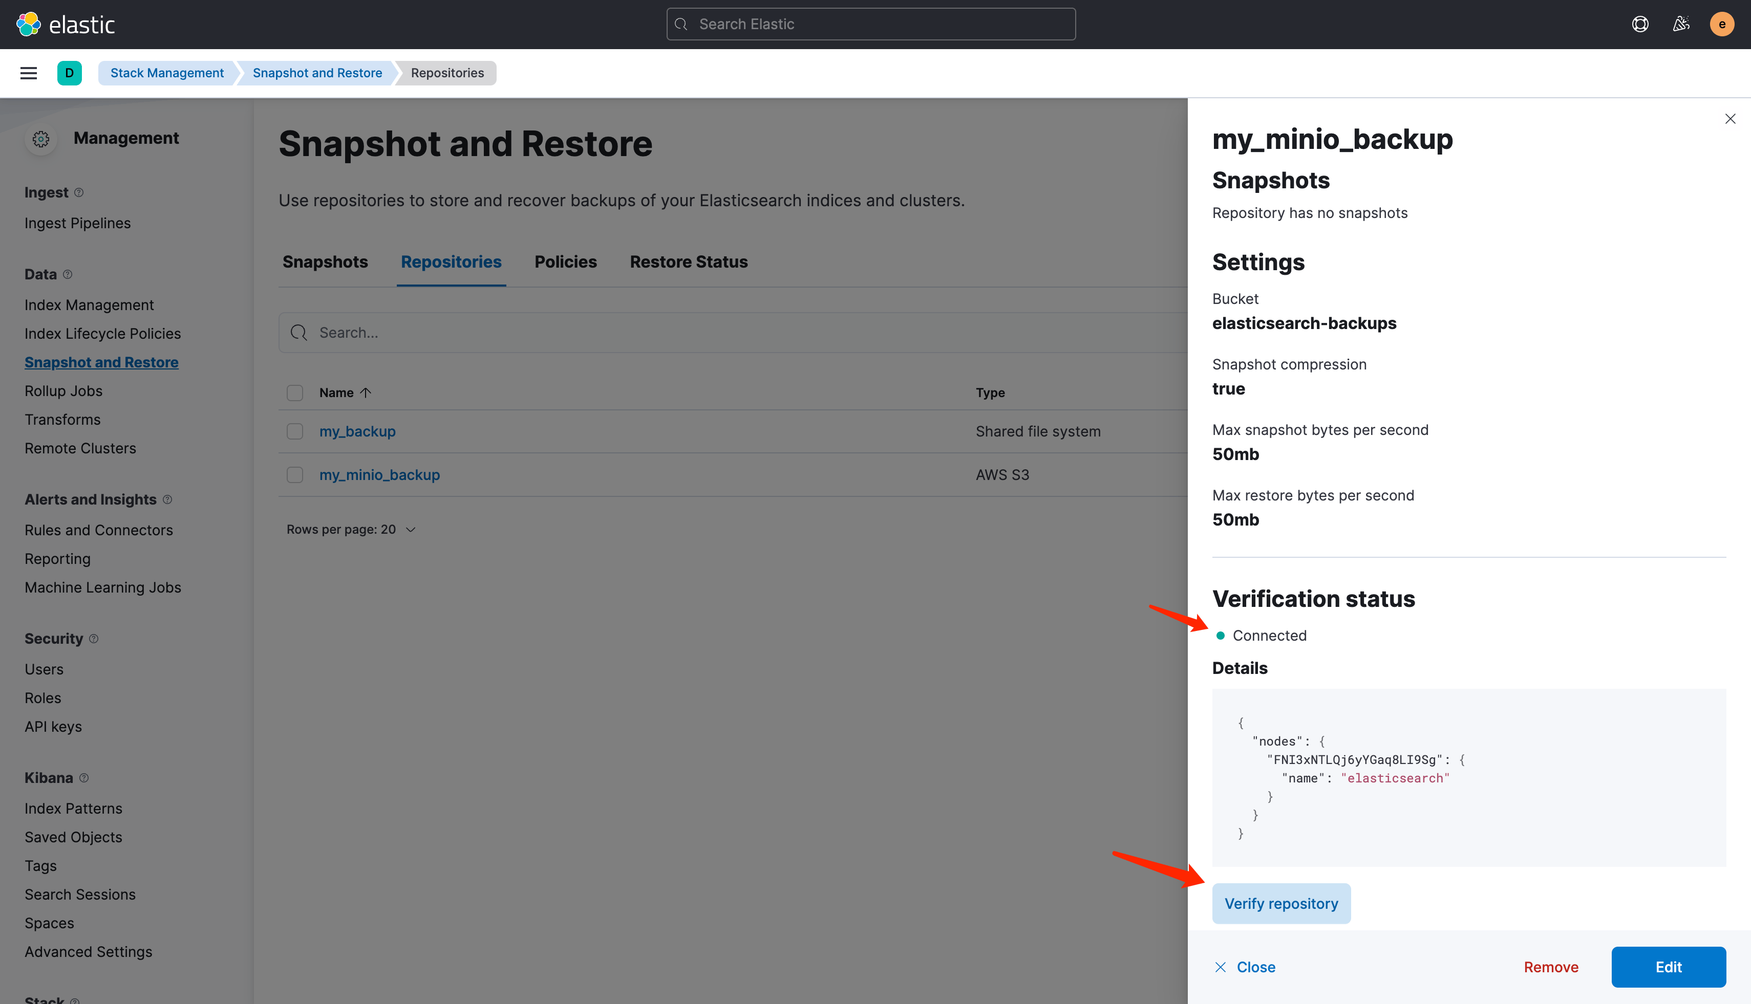
Task: Open the hamburger navigation menu
Action: [28, 73]
